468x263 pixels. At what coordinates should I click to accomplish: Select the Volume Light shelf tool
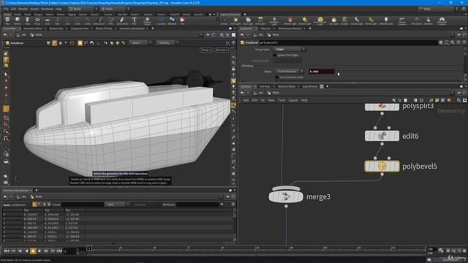tap(290, 20)
